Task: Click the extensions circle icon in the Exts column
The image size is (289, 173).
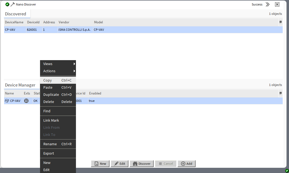Action: pyautogui.click(x=26, y=101)
